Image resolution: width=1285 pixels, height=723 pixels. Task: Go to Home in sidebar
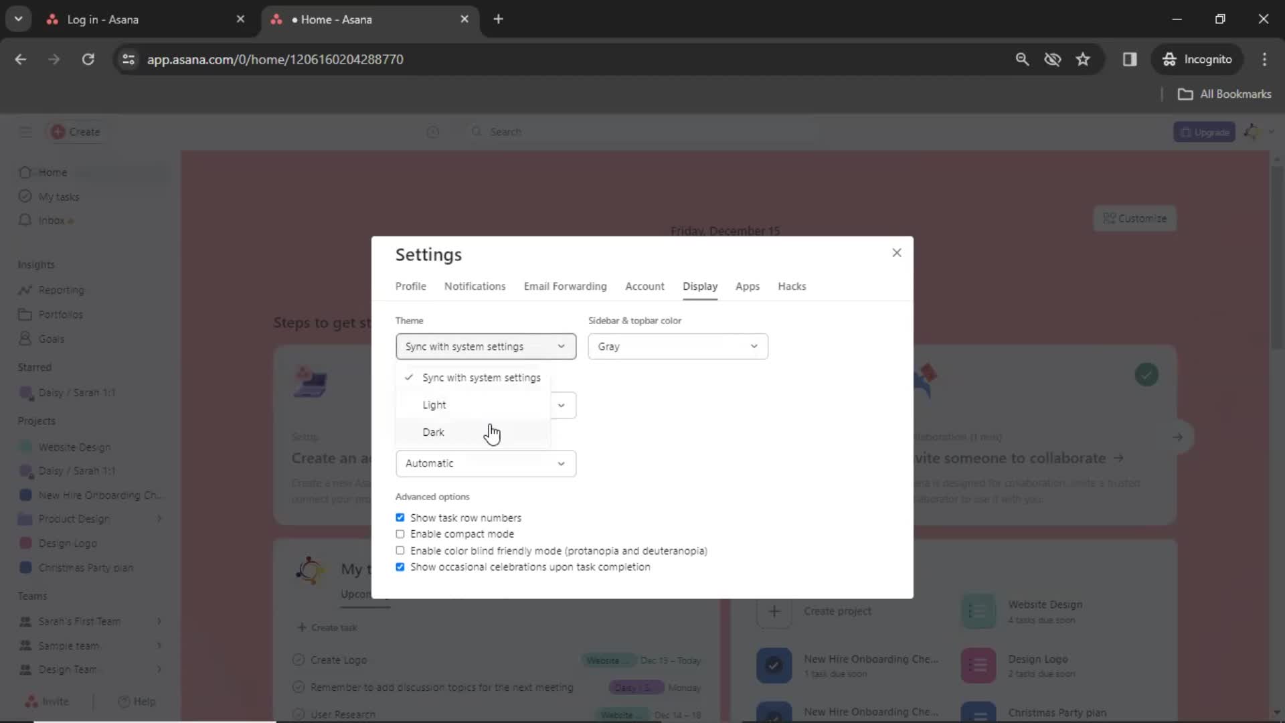coord(52,172)
